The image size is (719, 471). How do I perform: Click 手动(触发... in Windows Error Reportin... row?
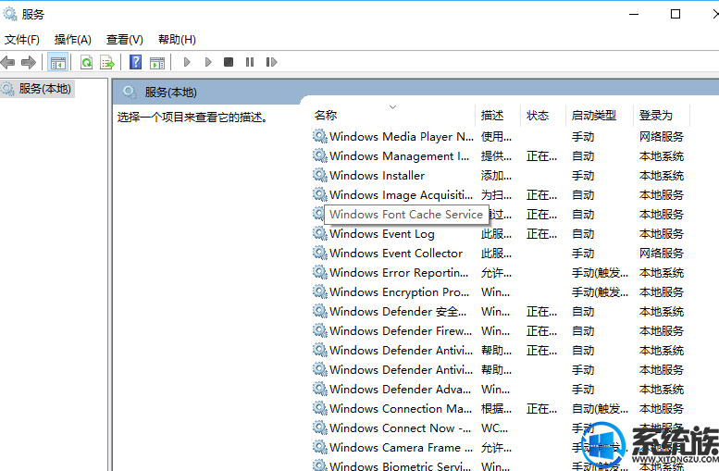(600, 273)
